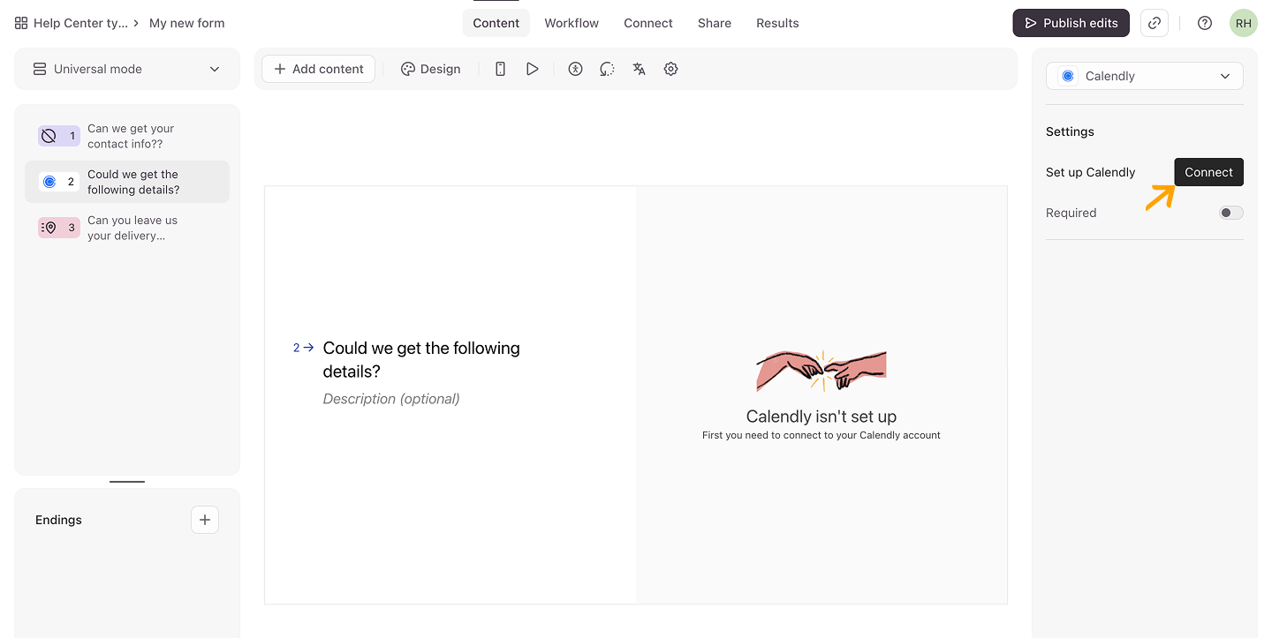The image size is (1272, 638).
Task: Select question 2 following details
Action: pyautogui.click(x=127, y=182)
